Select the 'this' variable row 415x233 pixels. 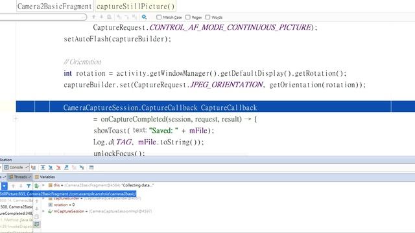(x=101, y=185)
